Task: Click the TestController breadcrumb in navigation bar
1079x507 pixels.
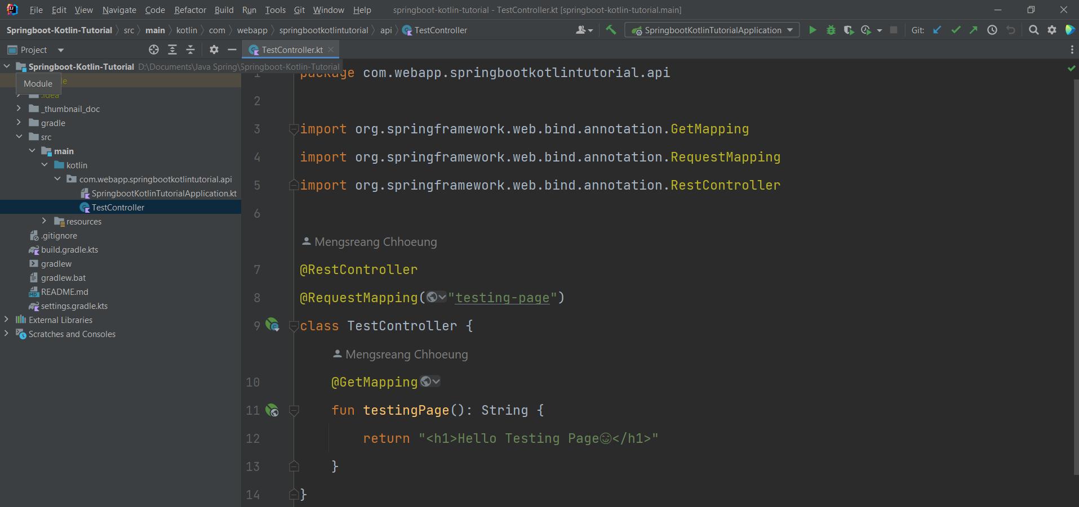Action: pyautogui.click(x=435, y=30)
